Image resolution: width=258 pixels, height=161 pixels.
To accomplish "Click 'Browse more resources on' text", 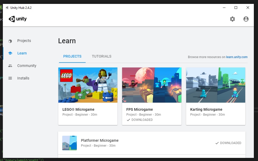I will point(206,57).
